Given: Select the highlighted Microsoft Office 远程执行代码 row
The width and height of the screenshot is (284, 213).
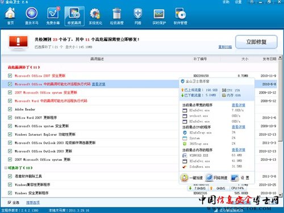Looking at the screenshot, I should pos(139,84).
